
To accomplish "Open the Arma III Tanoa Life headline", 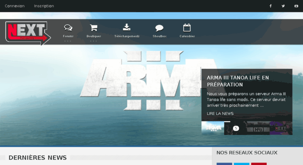I will click(238, 81).
